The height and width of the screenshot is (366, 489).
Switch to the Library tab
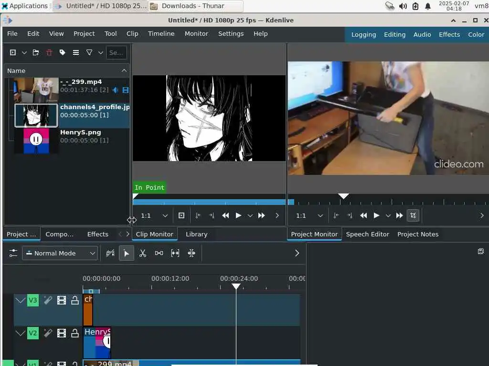click(196, 234)
